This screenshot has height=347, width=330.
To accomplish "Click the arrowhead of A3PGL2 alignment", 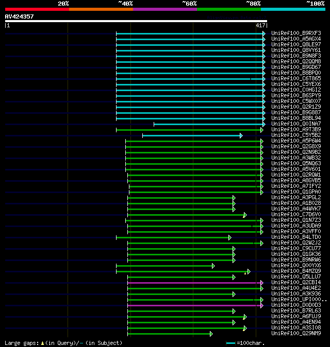I will (x=234, y=198).
